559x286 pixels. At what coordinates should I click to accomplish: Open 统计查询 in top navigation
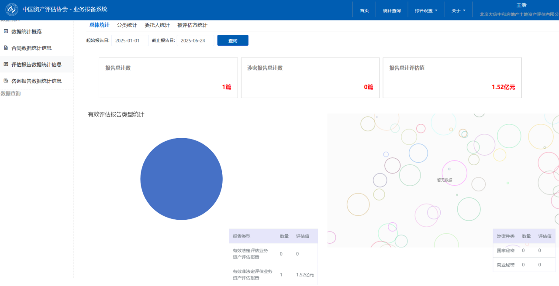pos(391,10)
